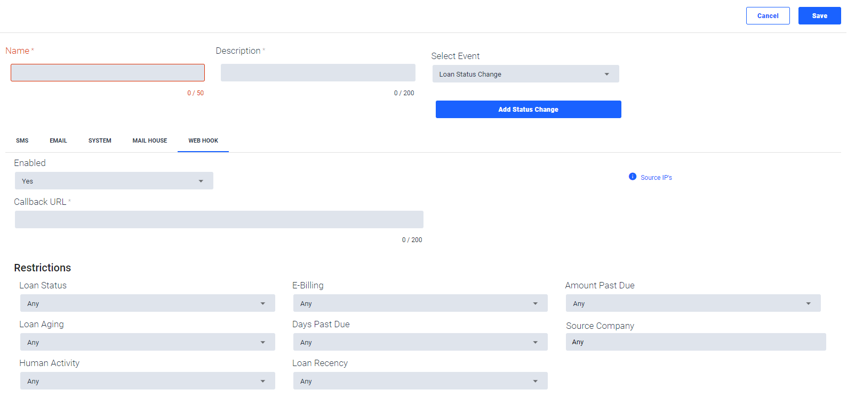Click the Name character counter 0 / 50
The width and height of the screenshot is (847, 398).
pos(195,93)
